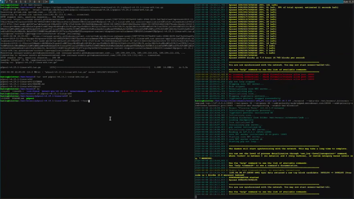354x199 pixels.
Task: Switch to dwm workspace tag 8
Action: tap(35, 2)
